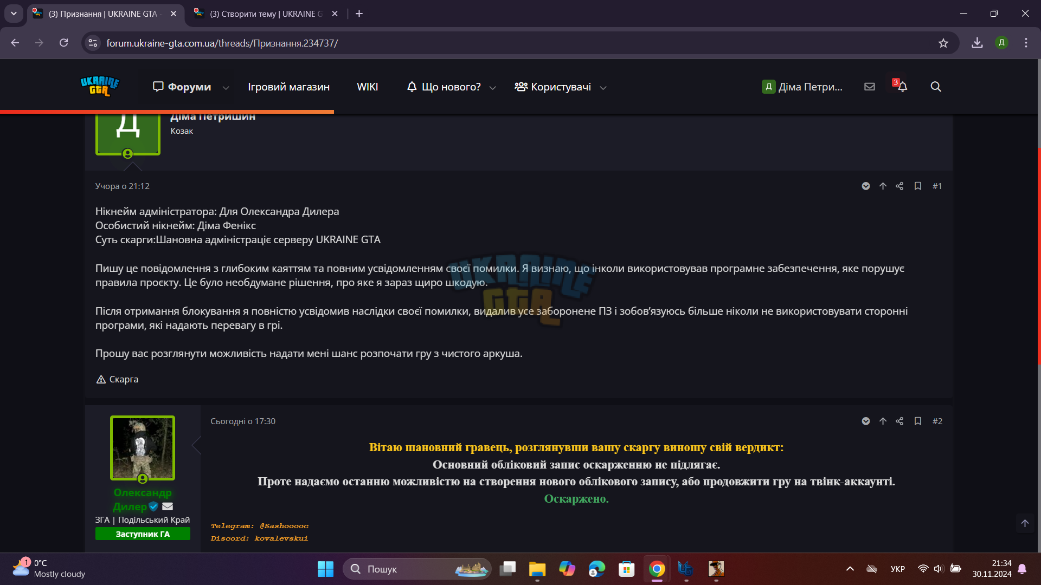Click the taskbar Пошук search box

[417, 569]
